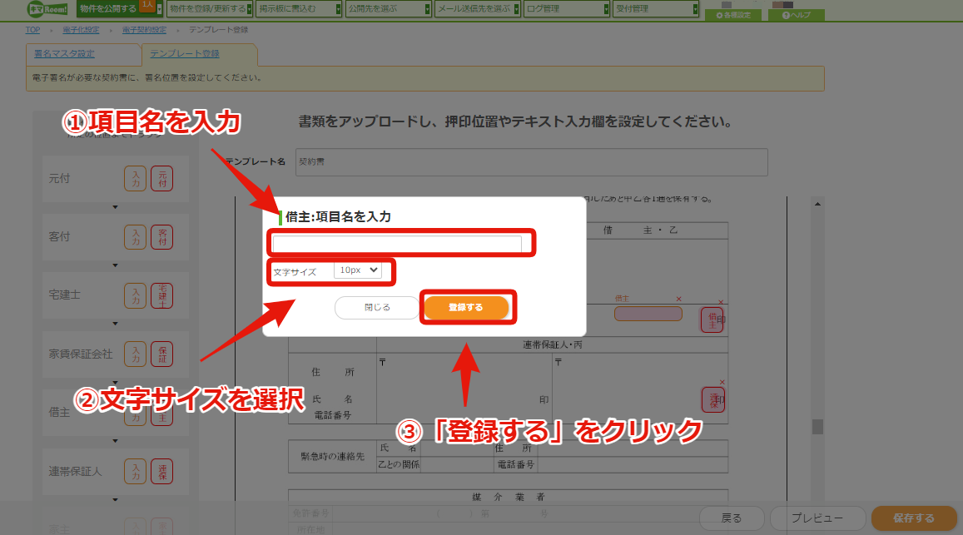Image resolution: width=963 pixels, height=535 pixels.
Task: Open the ヘルプ help link
Action: (x=796, y=15)
